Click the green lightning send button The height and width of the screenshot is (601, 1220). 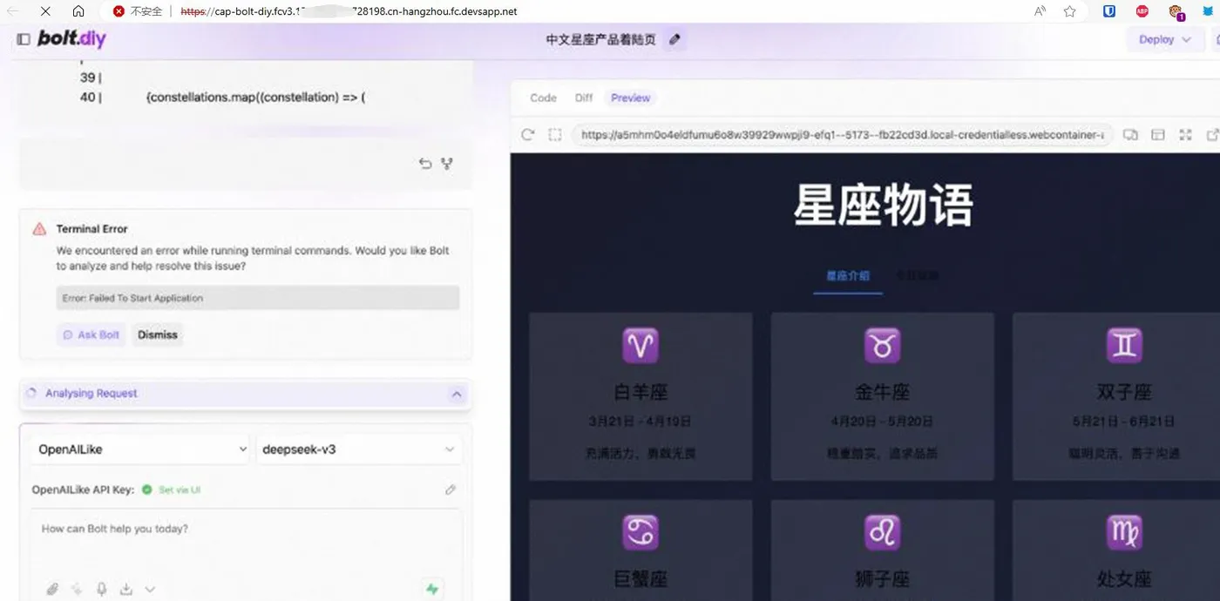pos(432,589)
